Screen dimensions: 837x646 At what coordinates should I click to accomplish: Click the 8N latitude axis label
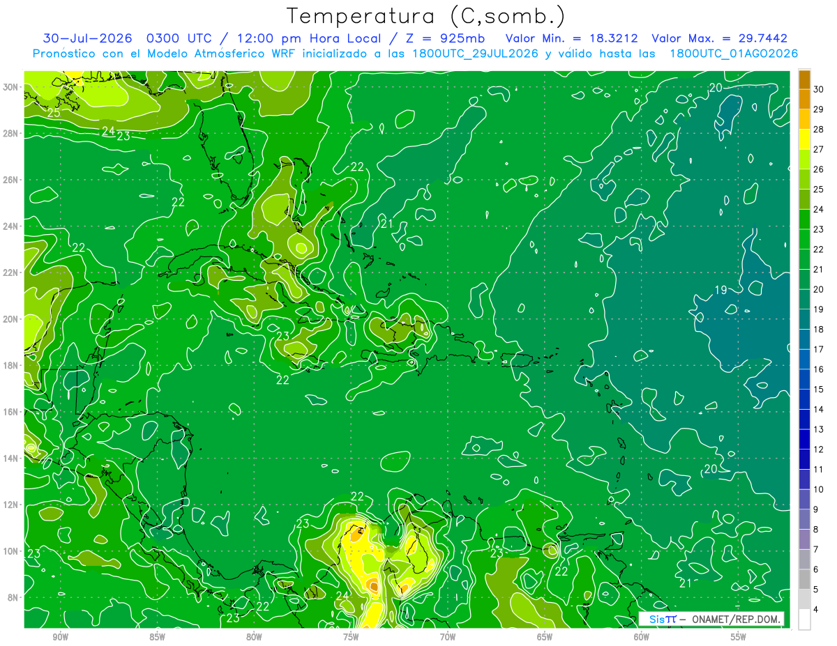12,597
